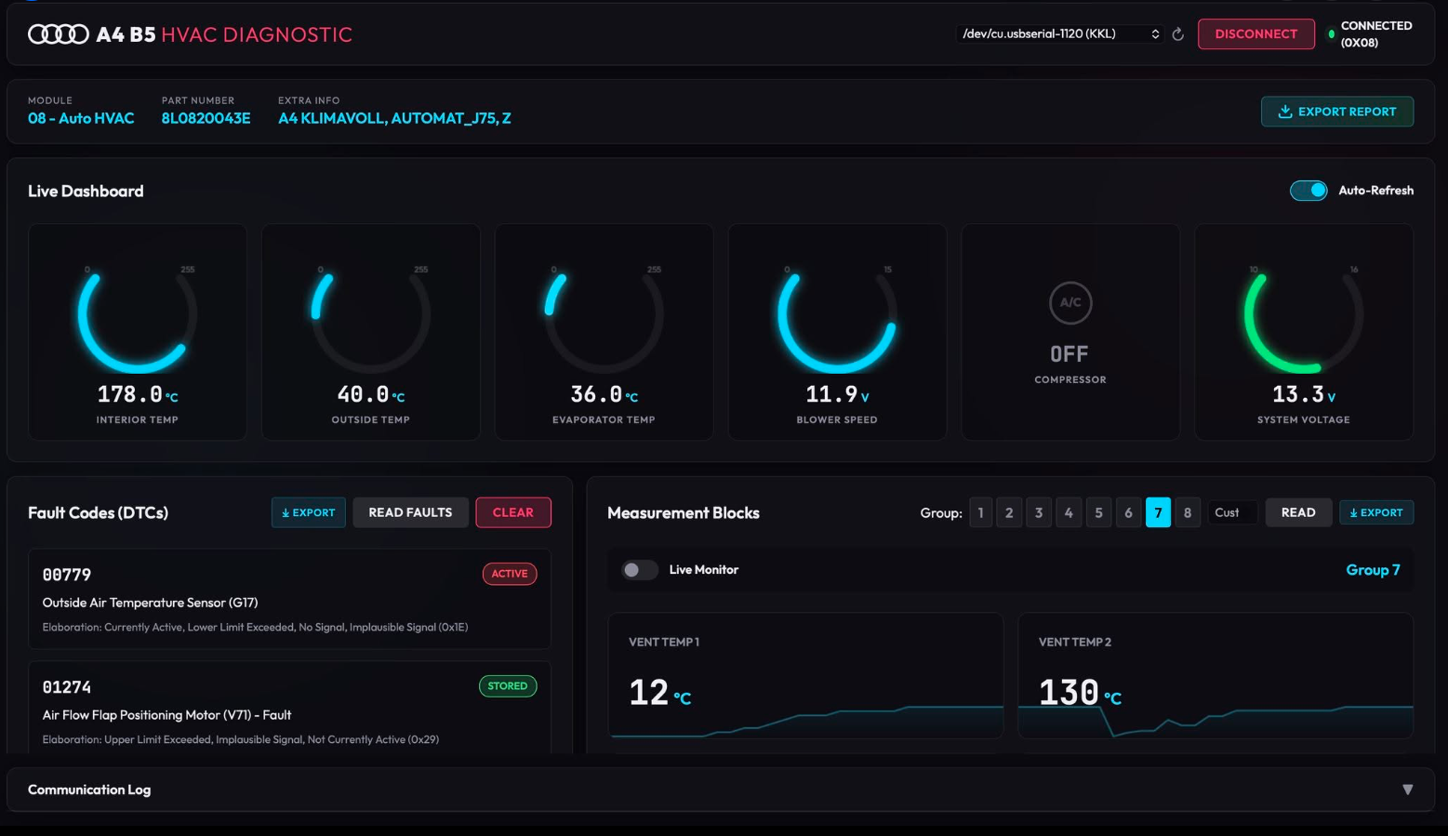Image resolution: width=1448 pixels, height=836 pixels.
Task: Select fault code 01274 entry
Action: pos(289,708)
